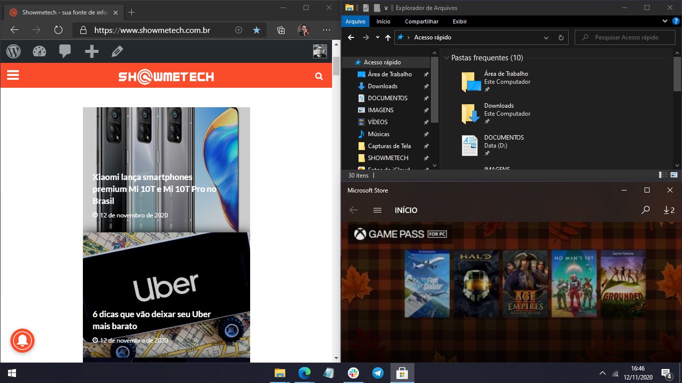Click the favorites star in Edge address bar
The width and height of the screenshot is (682, 383).
tap(257, 30)
